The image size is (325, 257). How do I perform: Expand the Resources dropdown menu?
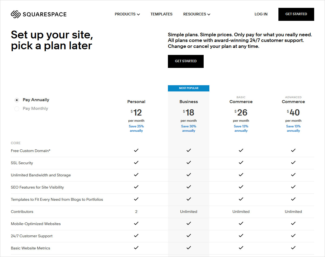coord(197,14)
